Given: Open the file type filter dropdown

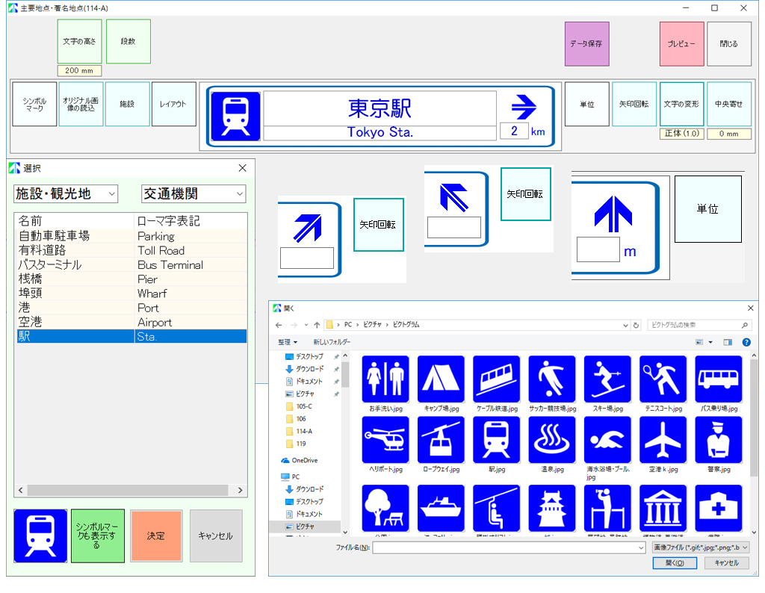Looking at the screenshot, I should [x=701, y=547].
